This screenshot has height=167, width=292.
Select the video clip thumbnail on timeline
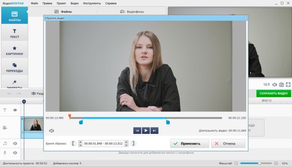[34, 124]
